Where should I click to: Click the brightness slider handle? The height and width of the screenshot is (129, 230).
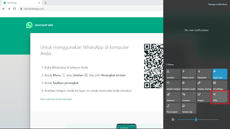[196, 119]
